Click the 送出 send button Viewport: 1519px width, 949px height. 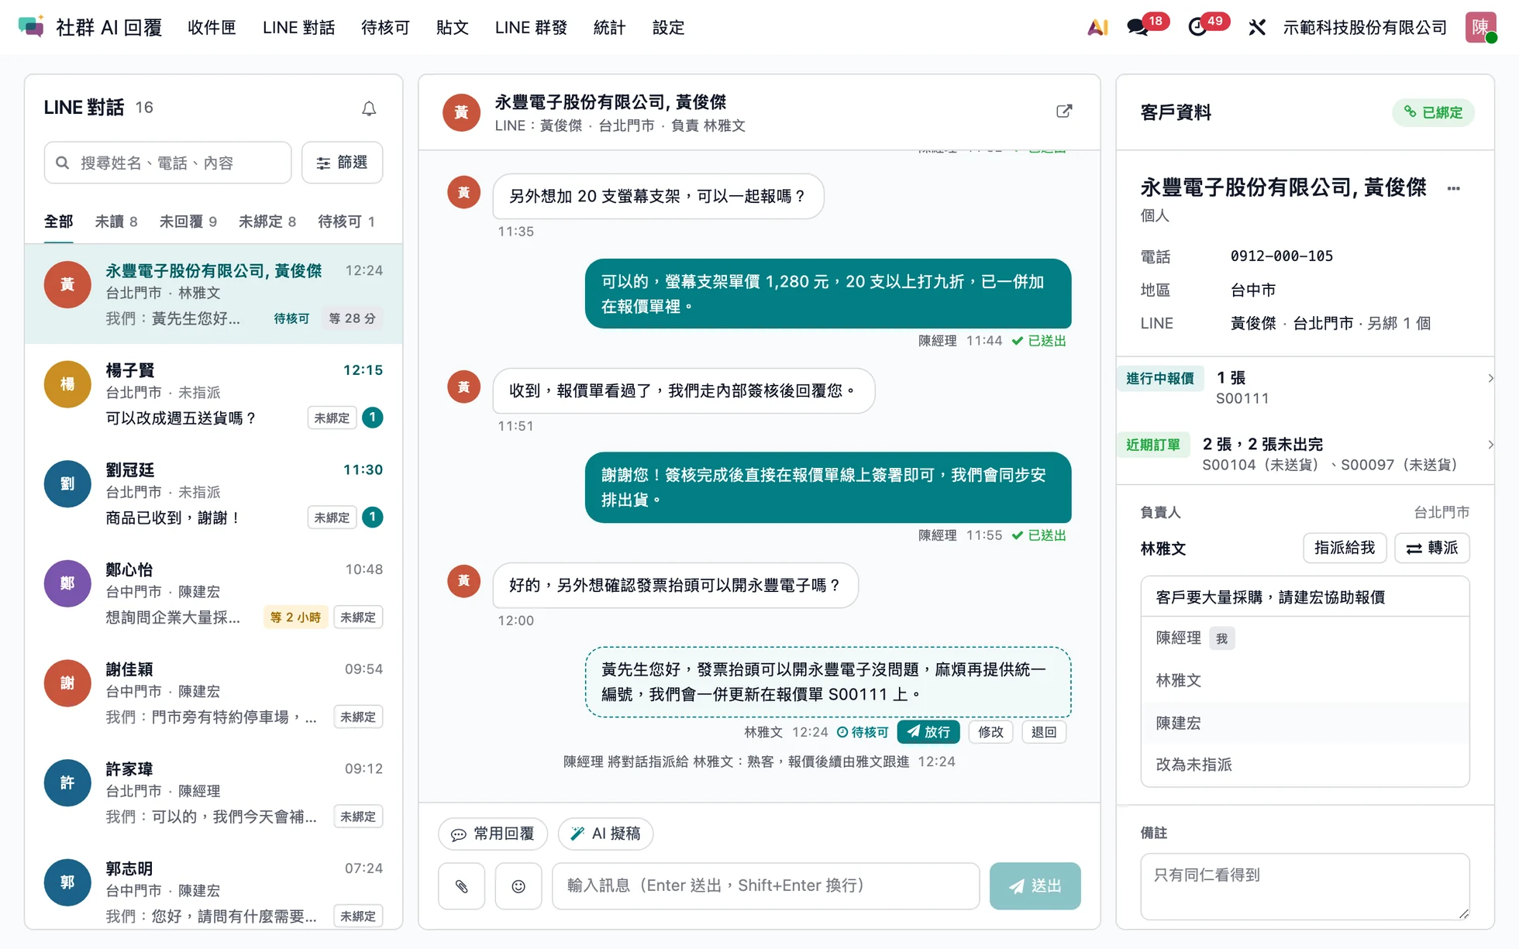click(1035, 885)
